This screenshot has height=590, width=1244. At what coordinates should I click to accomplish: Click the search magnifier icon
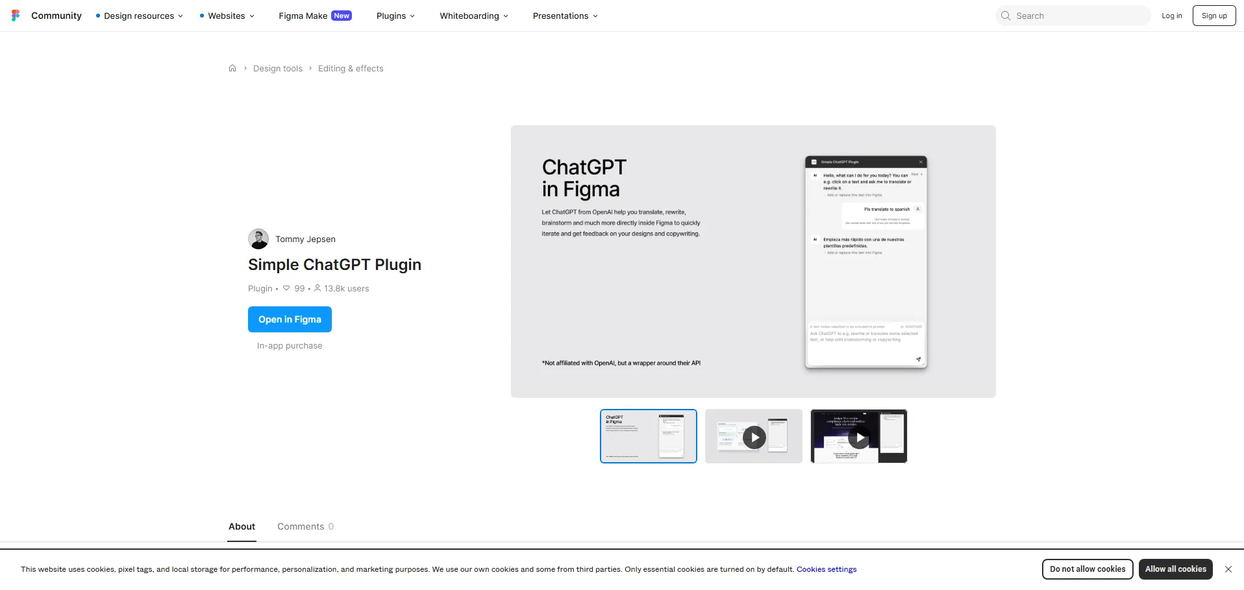(x=1006, y=16)
